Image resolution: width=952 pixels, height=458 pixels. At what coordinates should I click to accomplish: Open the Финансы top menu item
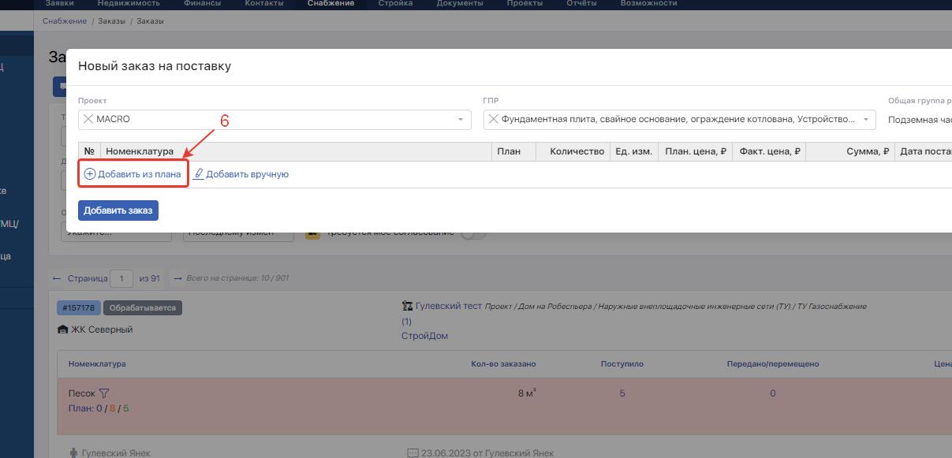coord(203,4)
